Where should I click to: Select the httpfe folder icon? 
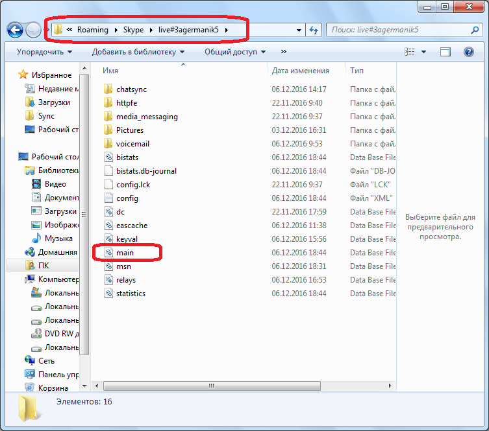click(108, 102)
